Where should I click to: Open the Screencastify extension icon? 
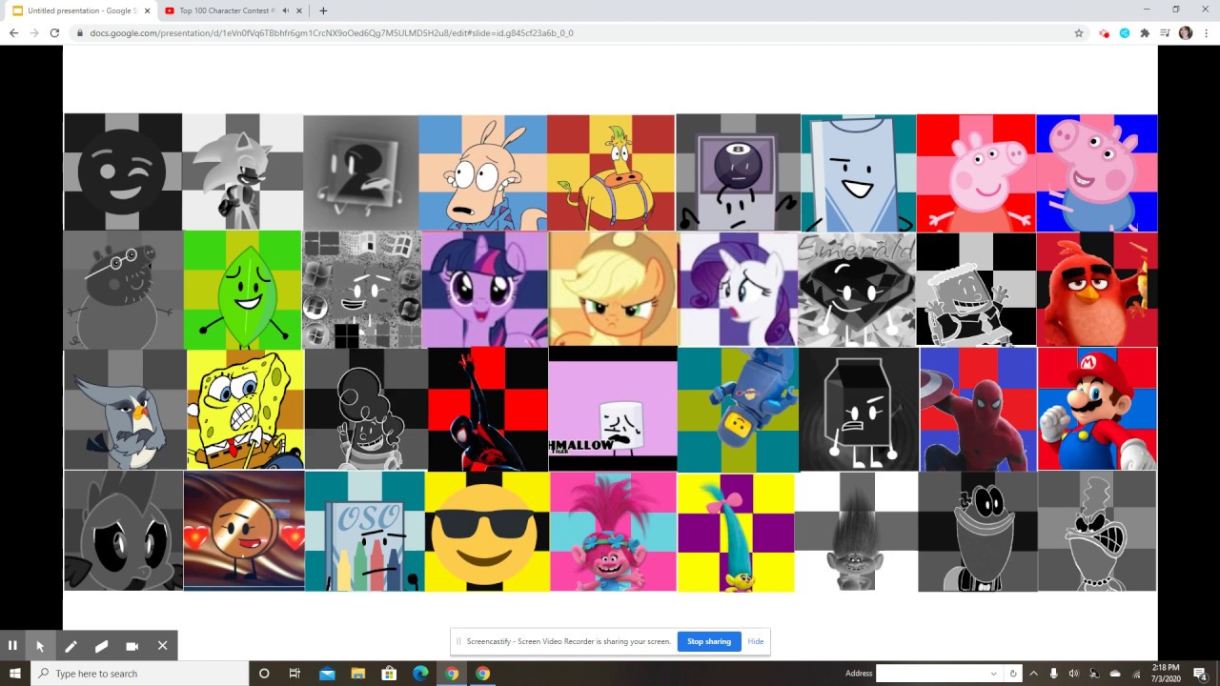pyautogui.click(x=1104, y=32)
